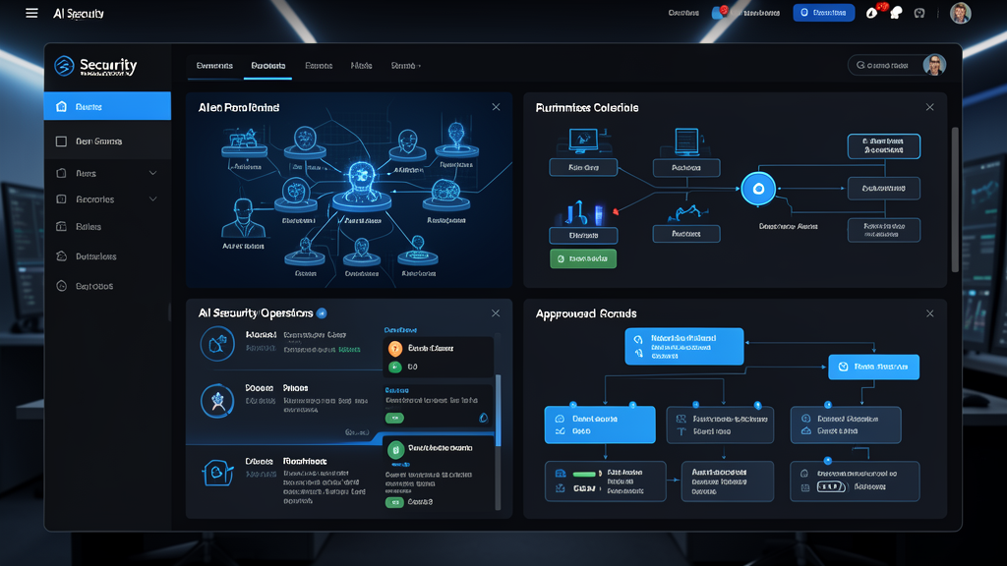The width and height of the screenshot is (1007, 566).
Task: Select the underlined active second tab
Action: point(267,66)
